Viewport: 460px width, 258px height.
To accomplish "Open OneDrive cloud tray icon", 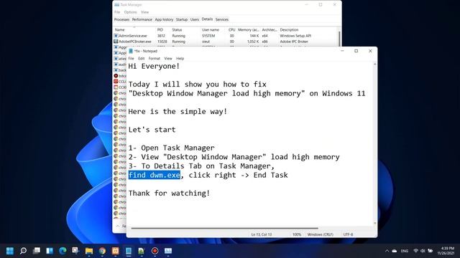I will (x=395, y=251).
